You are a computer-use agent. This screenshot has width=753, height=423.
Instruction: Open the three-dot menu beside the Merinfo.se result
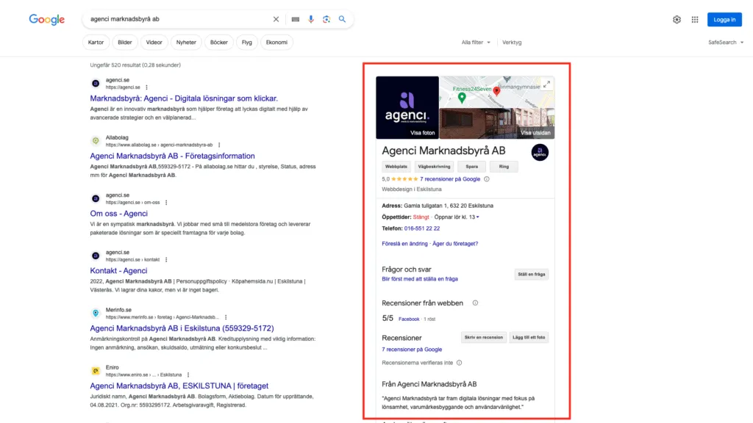[226, 317]
